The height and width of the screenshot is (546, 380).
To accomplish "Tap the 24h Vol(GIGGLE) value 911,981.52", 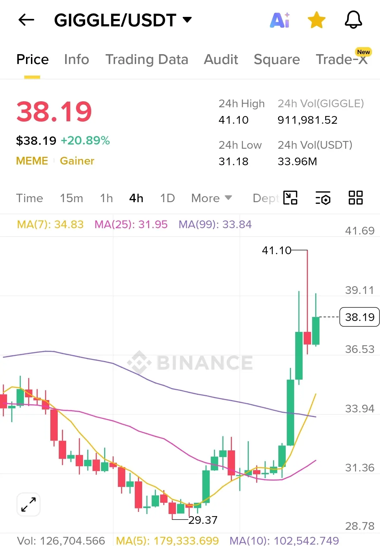I will [x=308, y=120].
